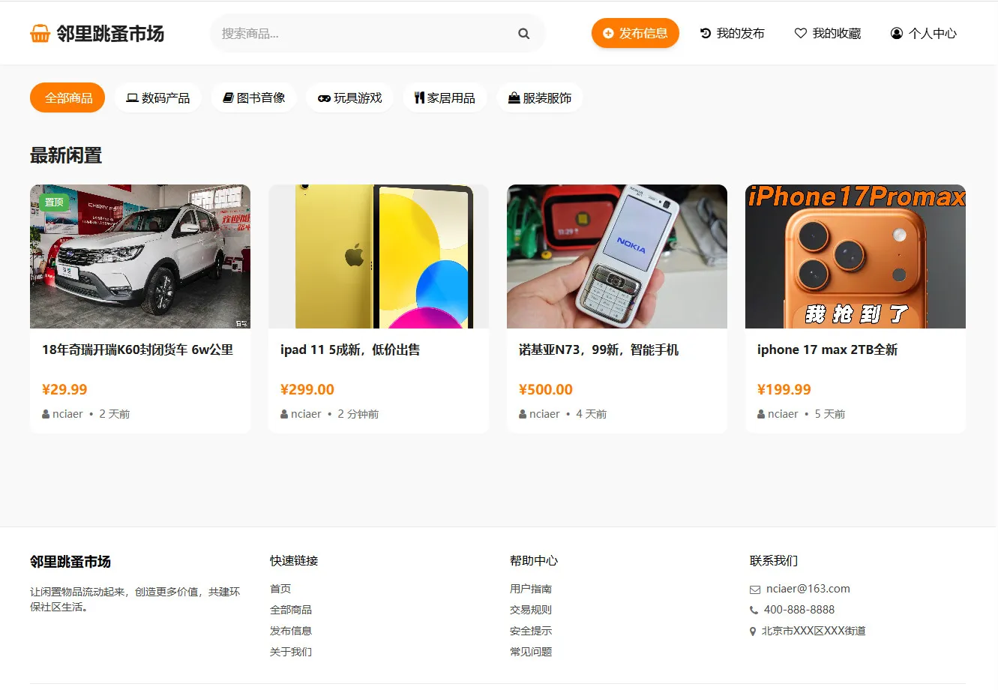This screenshot has height=690, width=998.
Task: Click the 邻里跳蚤市场 site title in header
Action: pyautogui.click(x=110, y=34)
